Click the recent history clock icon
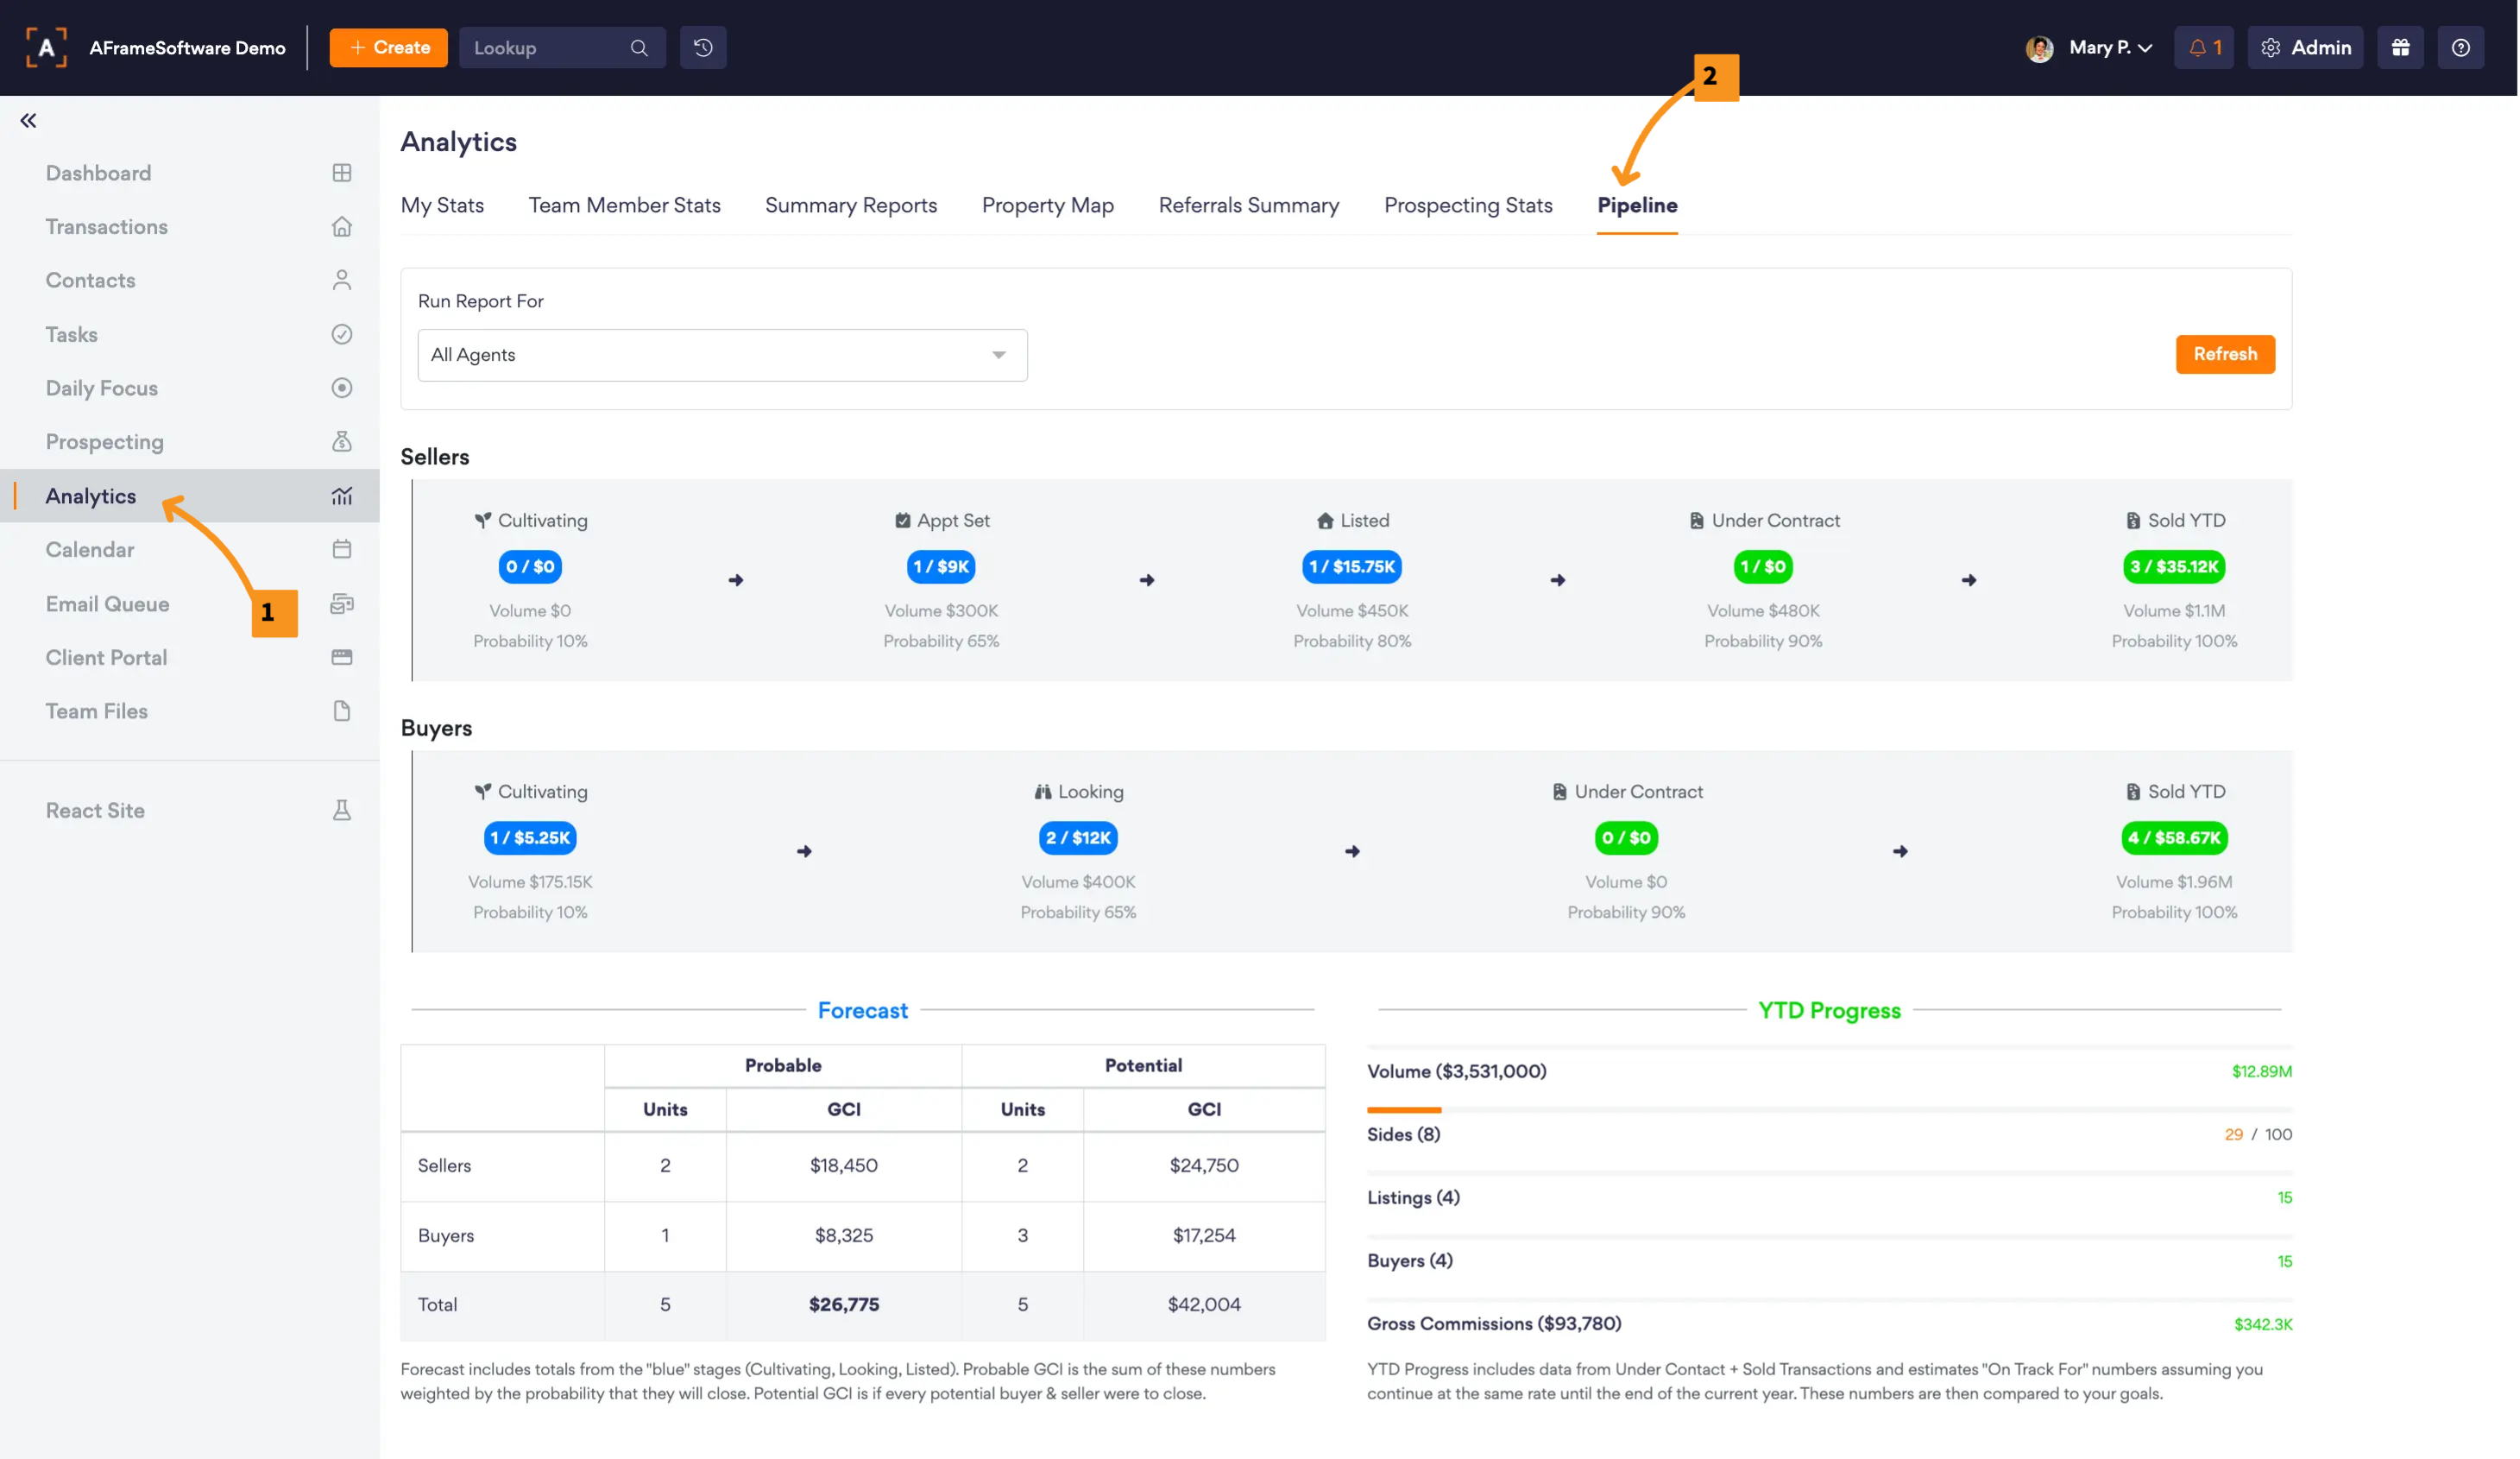 [703, 47]
